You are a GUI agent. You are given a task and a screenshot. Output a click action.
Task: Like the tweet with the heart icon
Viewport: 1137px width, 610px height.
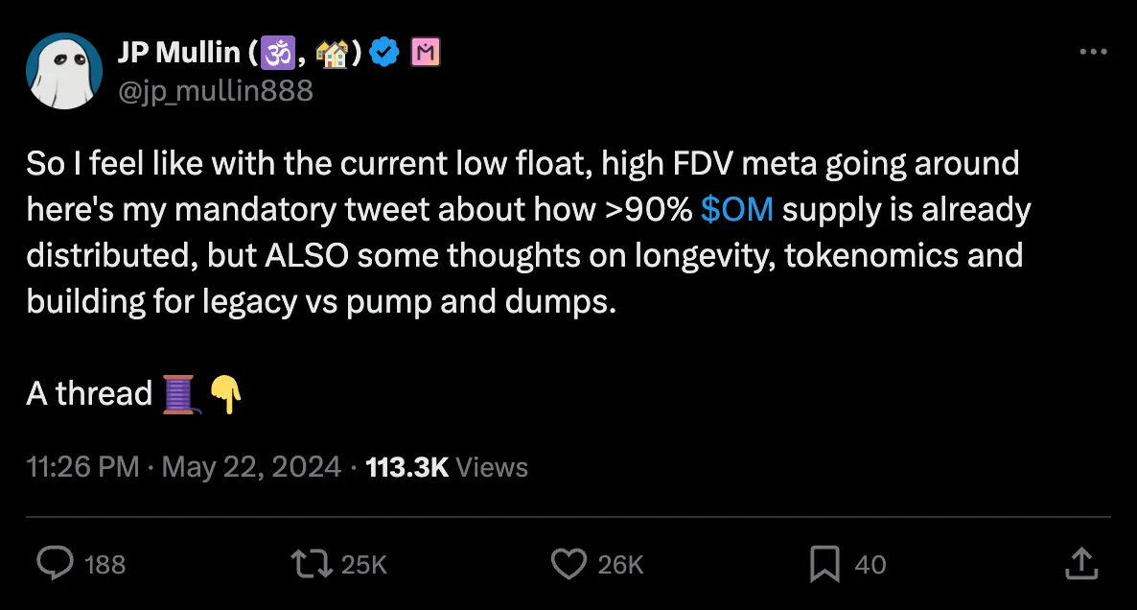point(569,564)
